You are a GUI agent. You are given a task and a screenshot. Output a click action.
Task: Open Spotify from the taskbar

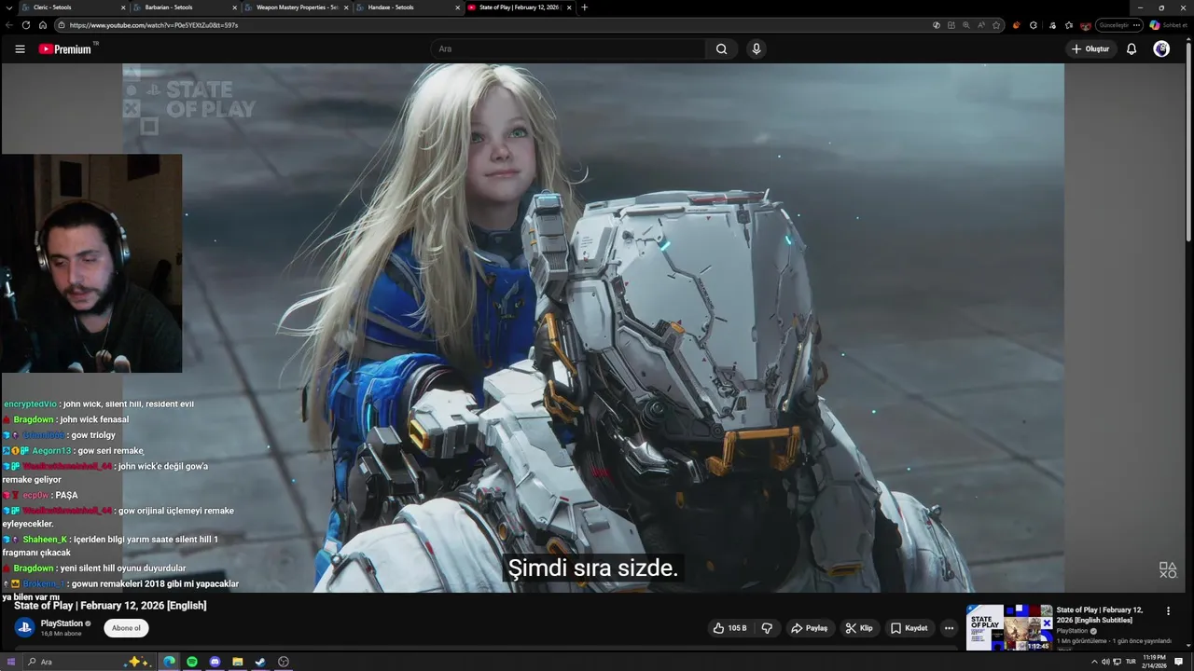click(x=192, y=662)
